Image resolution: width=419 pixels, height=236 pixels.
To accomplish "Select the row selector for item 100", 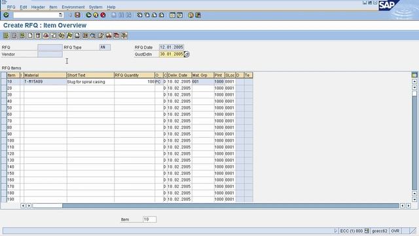I will click(x=4, y=141).
